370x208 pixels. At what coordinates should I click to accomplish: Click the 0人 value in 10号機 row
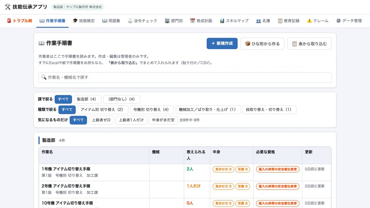pyautogui.click(x=190, y=203)
